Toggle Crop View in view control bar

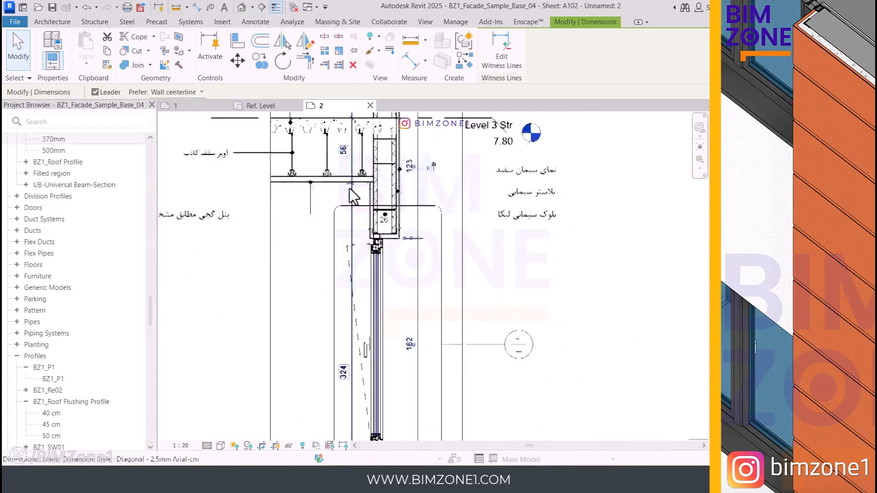click(x=262, y=446)
